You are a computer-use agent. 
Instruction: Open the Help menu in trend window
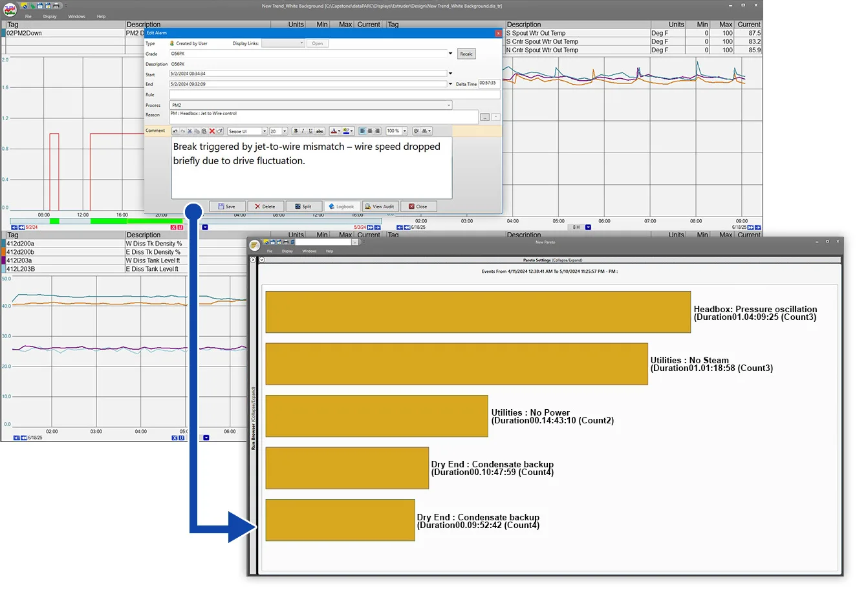(101, 16)
